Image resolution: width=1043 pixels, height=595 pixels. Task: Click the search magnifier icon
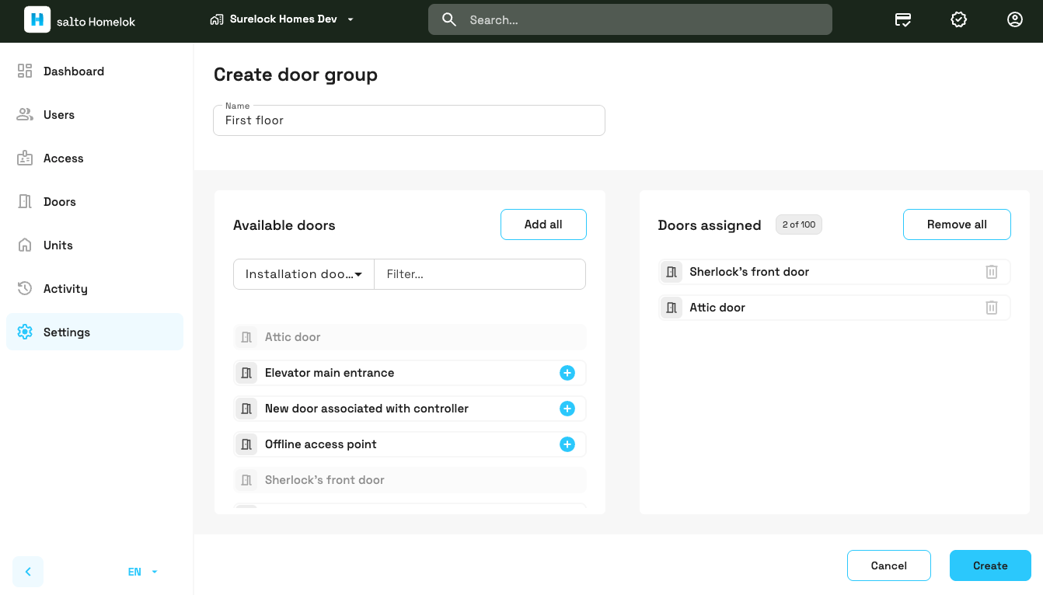point(449,19)
